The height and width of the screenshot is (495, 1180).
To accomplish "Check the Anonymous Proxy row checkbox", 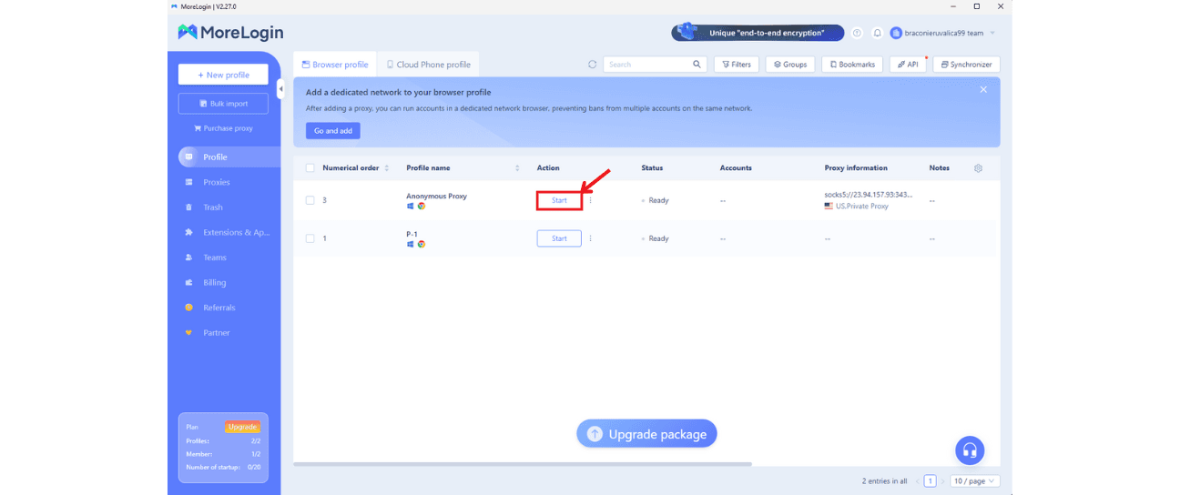I will pos(310,200).
